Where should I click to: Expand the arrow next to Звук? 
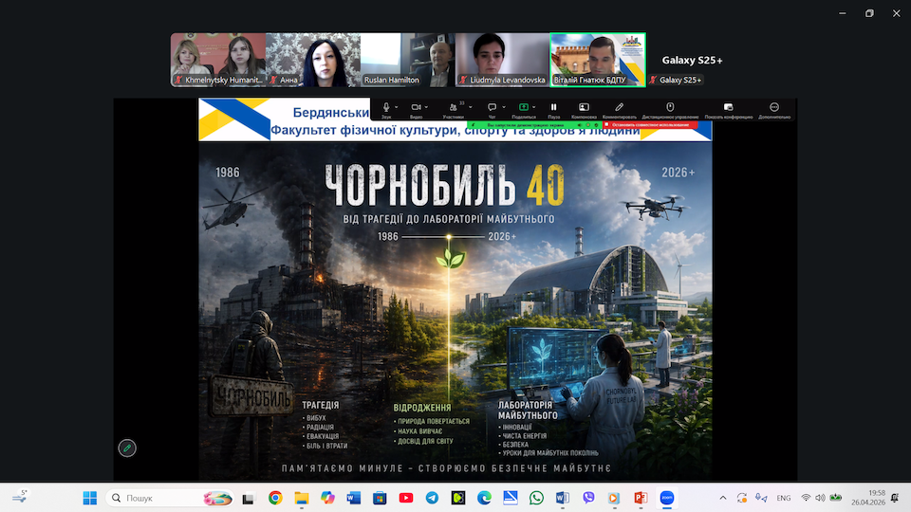[397, 107]
